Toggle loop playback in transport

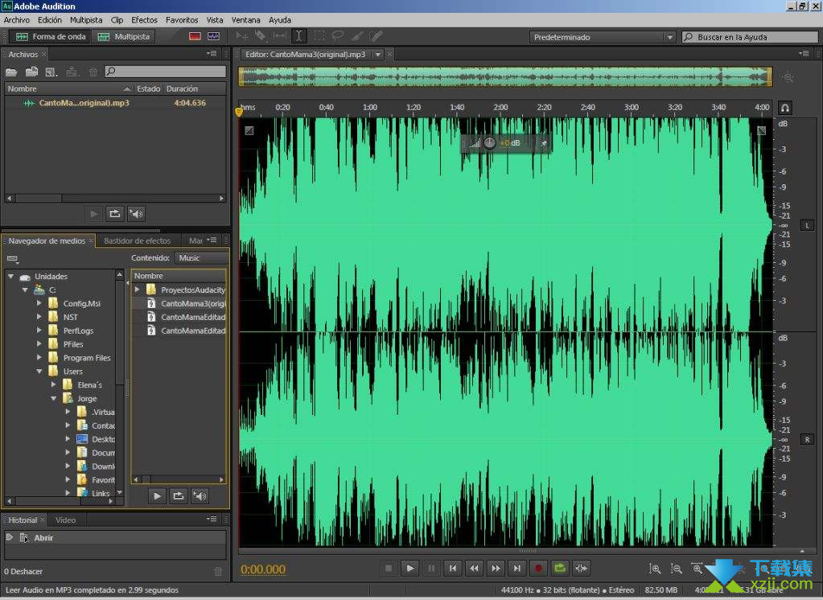pyautogui.click(x=559, y=568)
